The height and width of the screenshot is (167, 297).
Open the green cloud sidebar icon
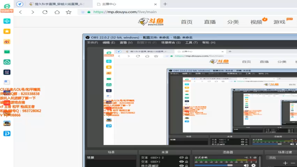pyautogui.click(x=7, y=62)
